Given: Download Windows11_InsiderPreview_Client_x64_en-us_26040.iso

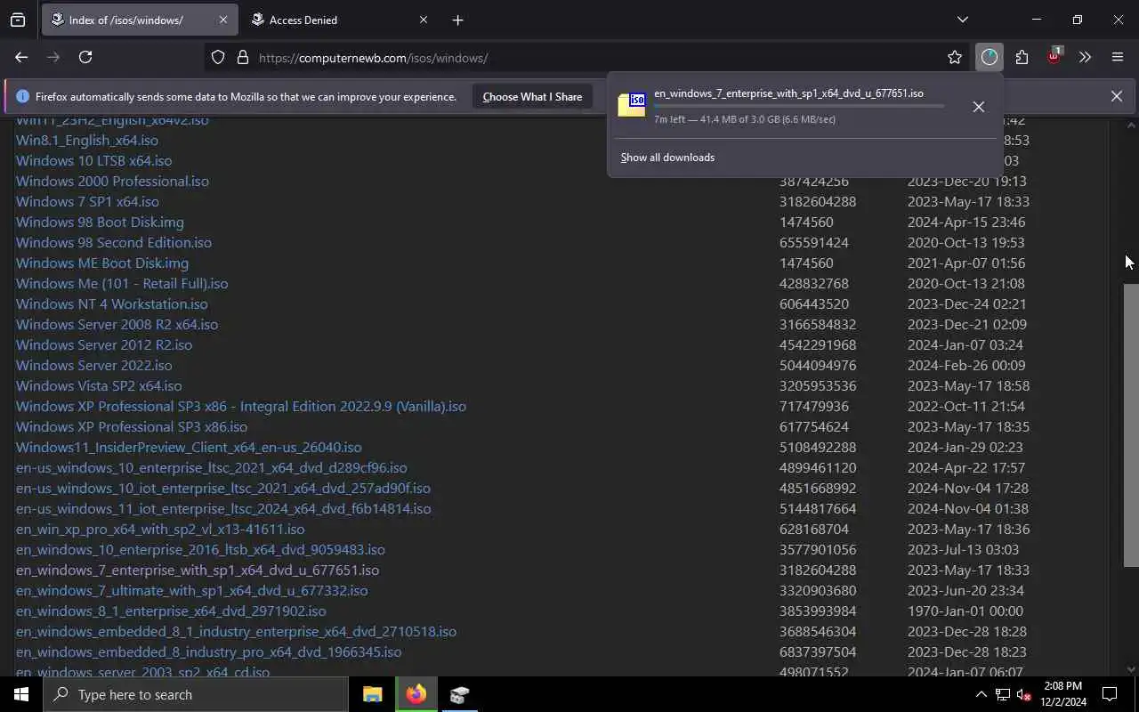Looking at the screenshot, I should click(189, 447).
